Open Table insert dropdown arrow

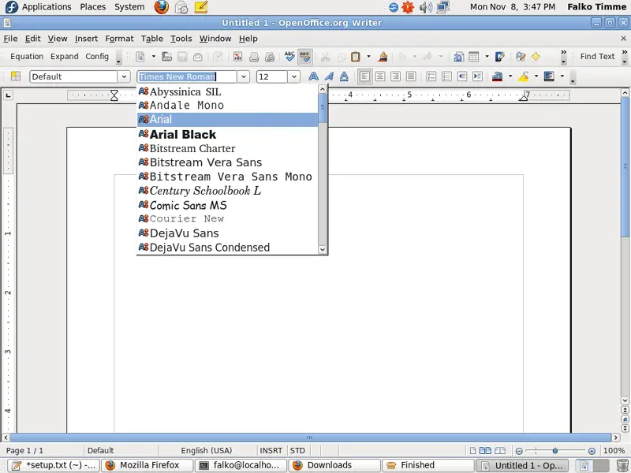pos(487,57)
